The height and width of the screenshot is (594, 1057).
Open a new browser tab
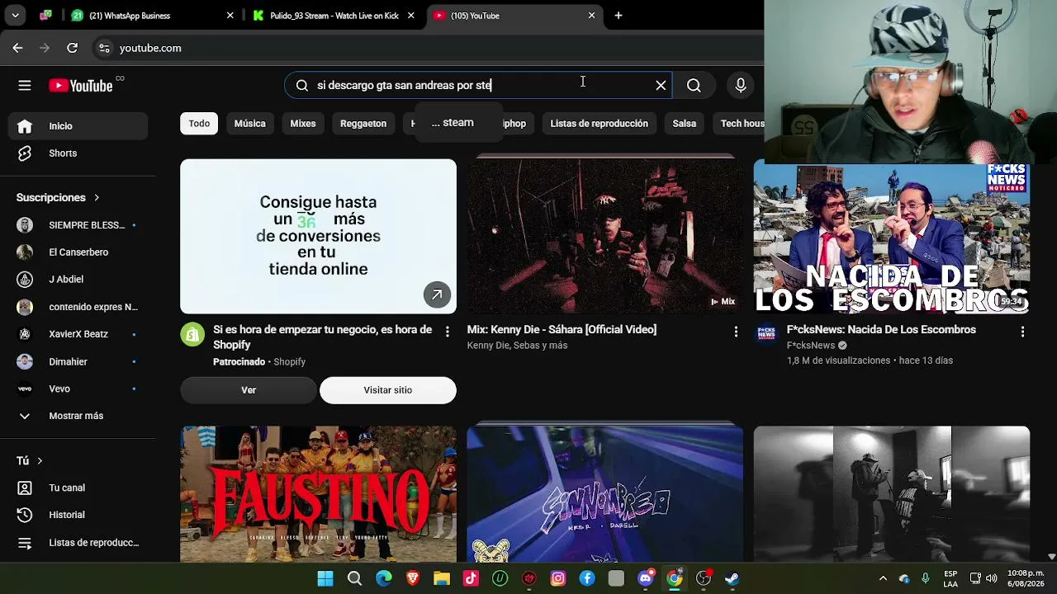(x=619, y=15)
